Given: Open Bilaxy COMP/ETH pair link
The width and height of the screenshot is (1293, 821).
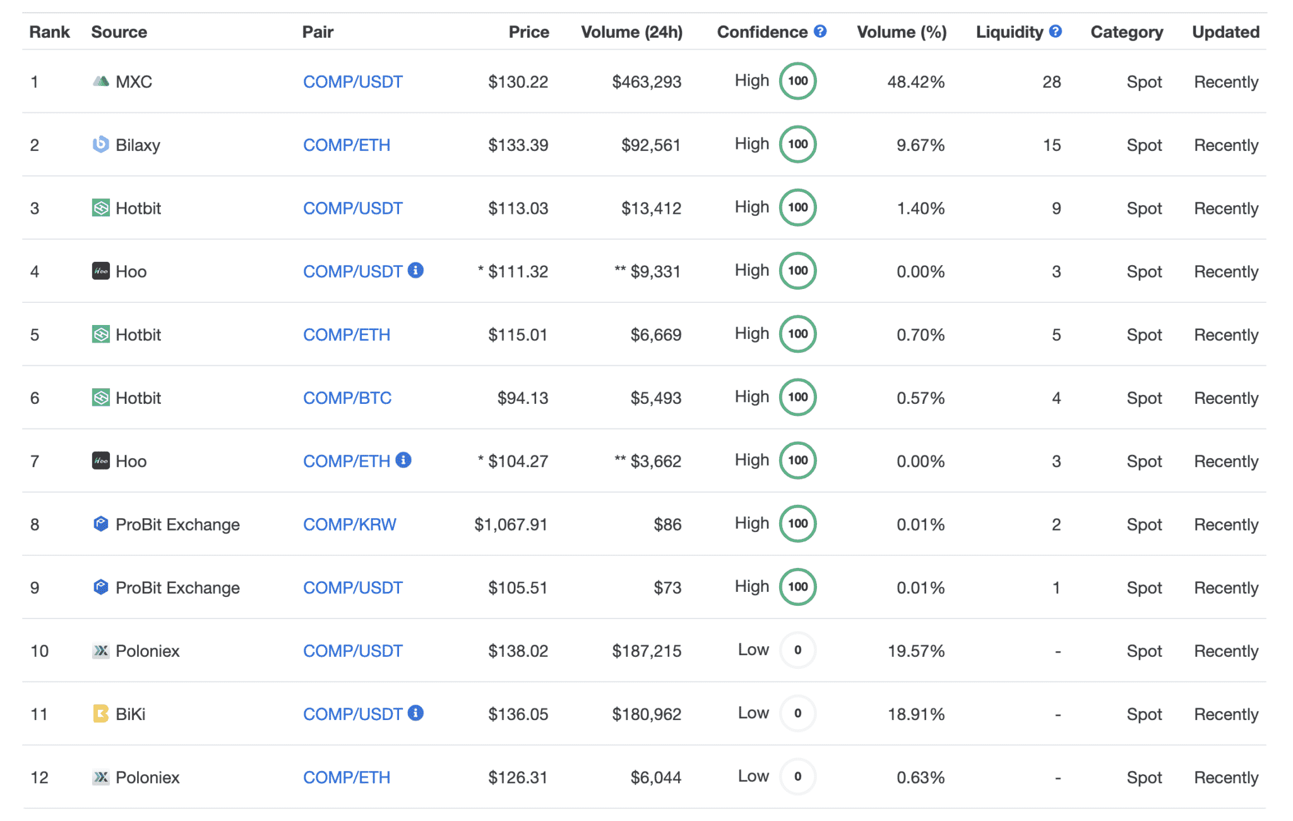Looking at the screenshot, I should coord(347,145).
